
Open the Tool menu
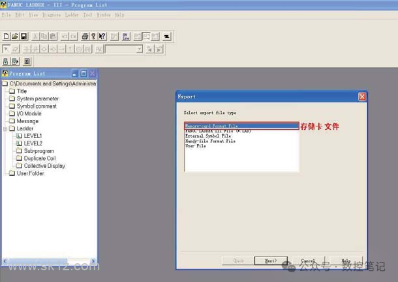click(x=88, y=15)
